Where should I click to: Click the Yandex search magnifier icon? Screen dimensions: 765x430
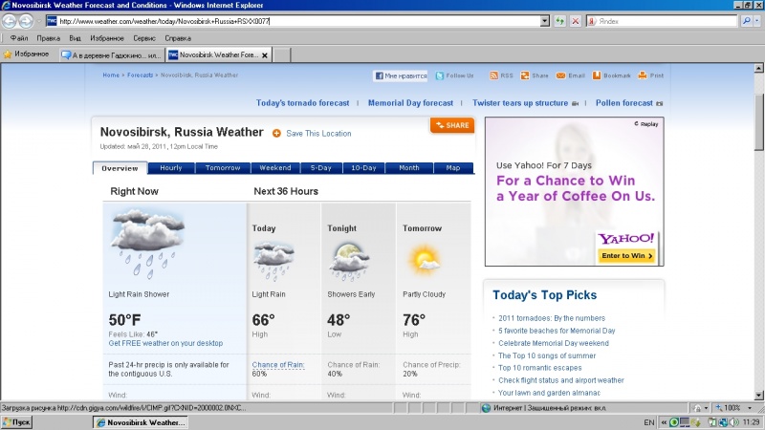(746, 20)
